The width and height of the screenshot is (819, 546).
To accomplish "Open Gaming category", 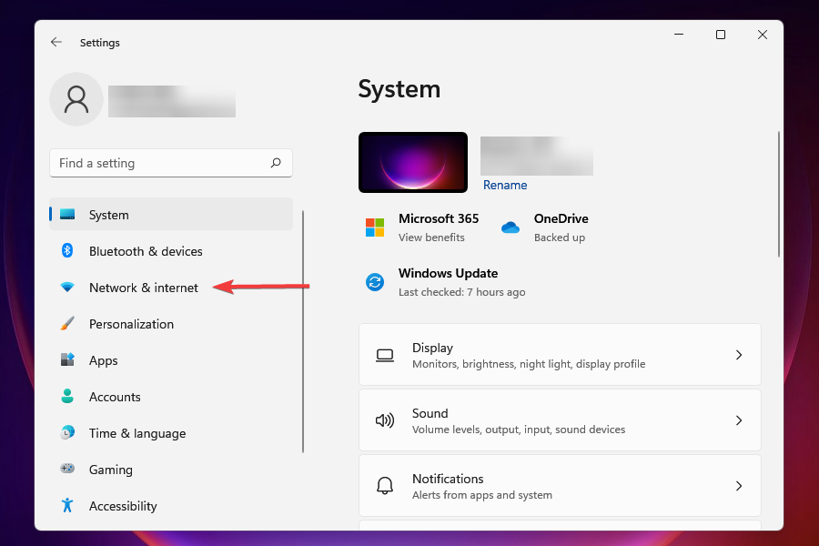I will (x=111, y=470).
